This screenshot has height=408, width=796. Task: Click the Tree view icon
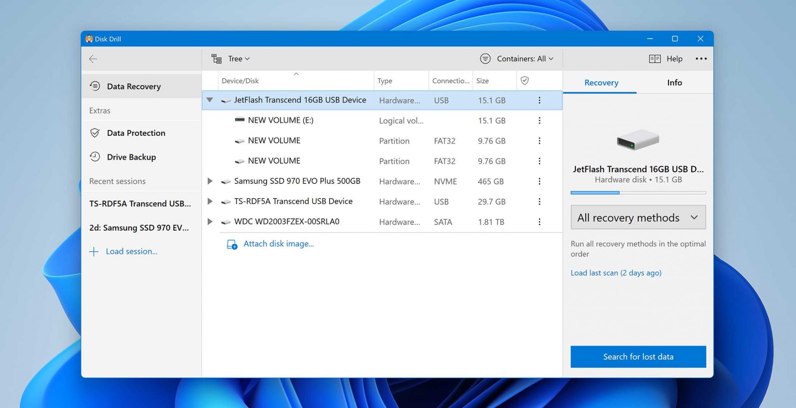pos(216,59)
